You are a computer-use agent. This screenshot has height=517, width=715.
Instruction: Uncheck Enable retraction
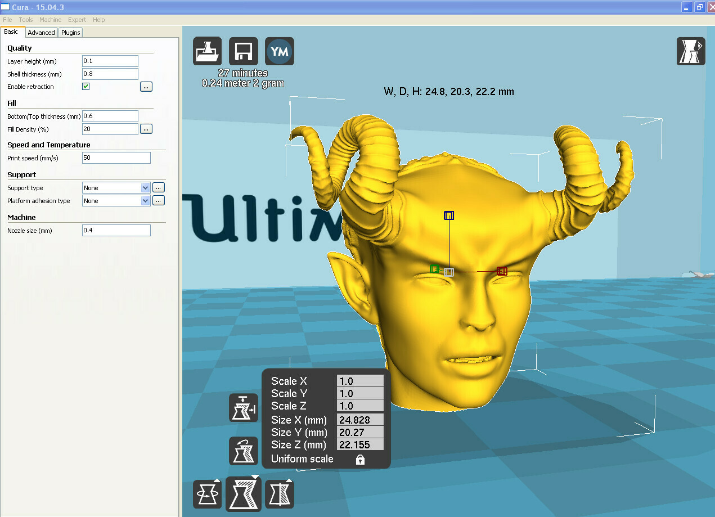86,86
